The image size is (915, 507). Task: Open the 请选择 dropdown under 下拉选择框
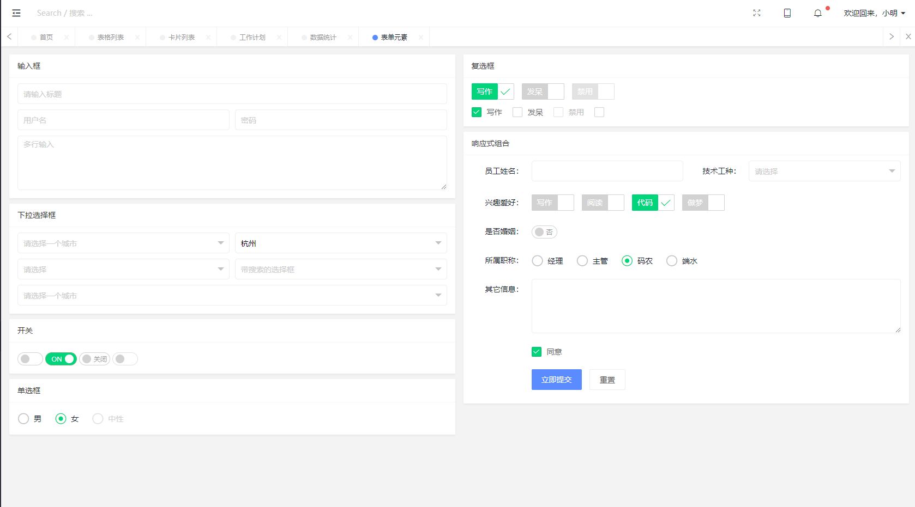click(123, 269)
